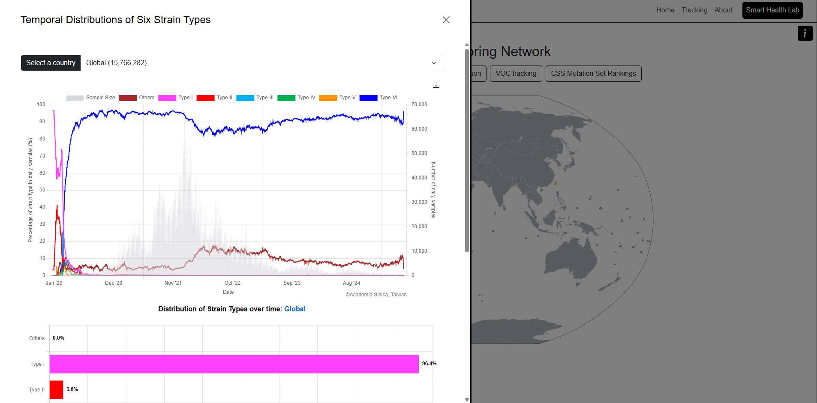Screen dimensions: 817x403
Task: Download the chart using the download icon
Action: point(436,85)
